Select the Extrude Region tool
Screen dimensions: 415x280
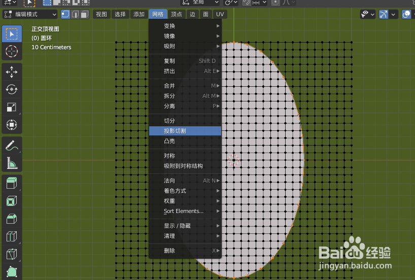pos(12,183)
